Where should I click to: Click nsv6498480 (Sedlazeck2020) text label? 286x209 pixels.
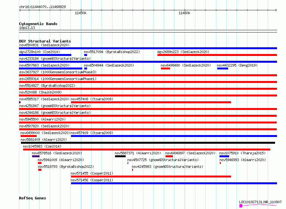coord(186,65)
